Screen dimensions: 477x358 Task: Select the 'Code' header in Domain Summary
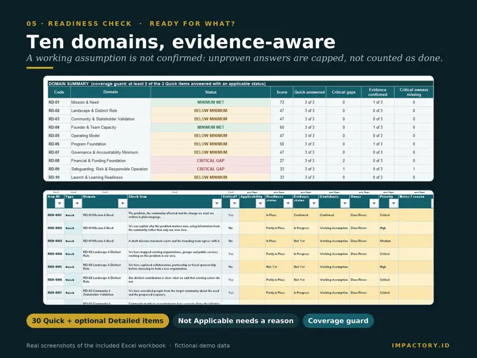(59, 92)
